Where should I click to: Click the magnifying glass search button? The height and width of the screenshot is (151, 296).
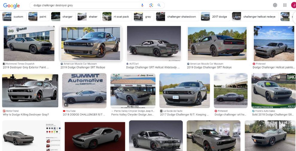(159, 5)
